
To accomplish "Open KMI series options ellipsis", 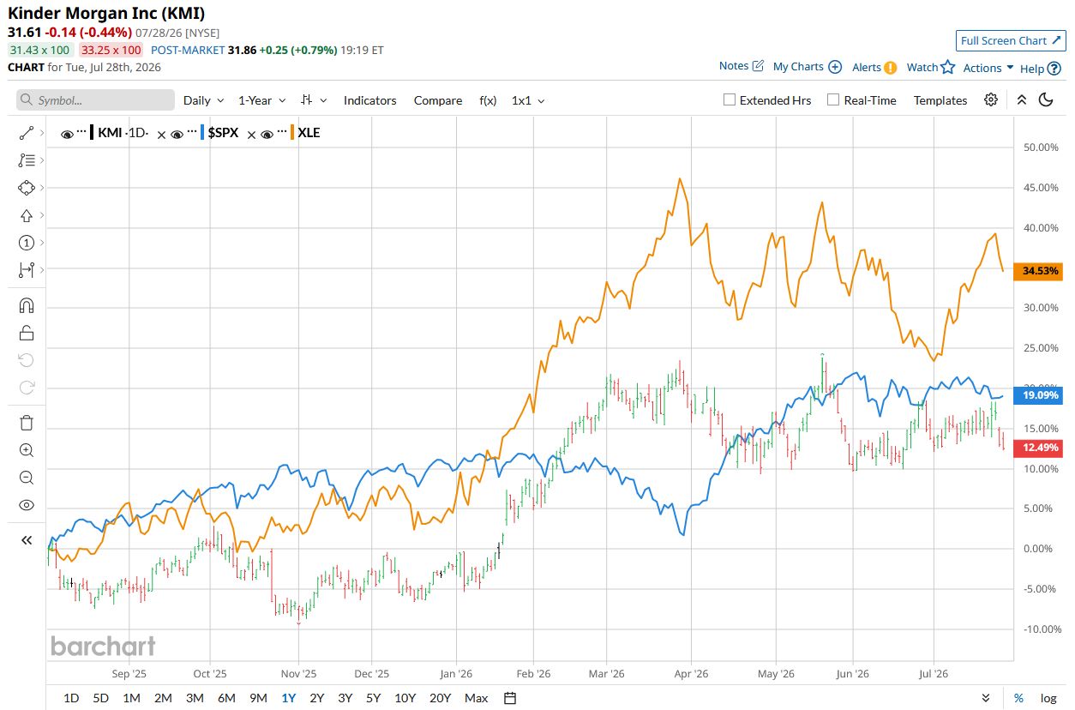I will [x=81, y=133].
